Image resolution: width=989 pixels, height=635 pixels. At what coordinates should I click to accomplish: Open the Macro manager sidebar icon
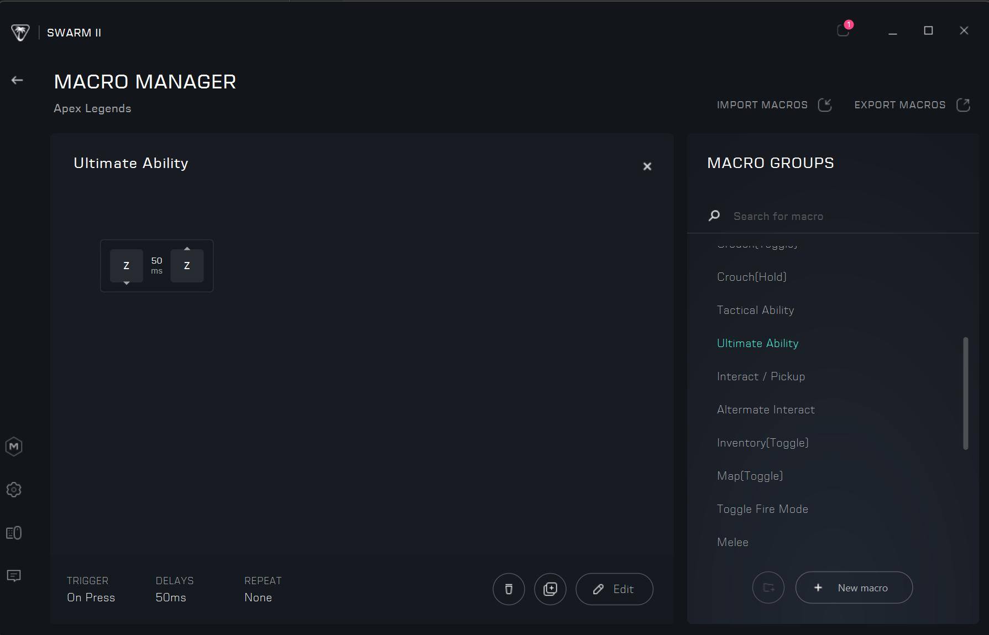point(14,447)
